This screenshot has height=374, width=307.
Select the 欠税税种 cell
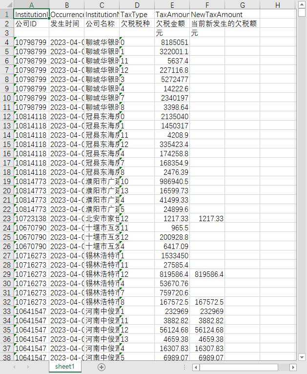coord(137,23)
